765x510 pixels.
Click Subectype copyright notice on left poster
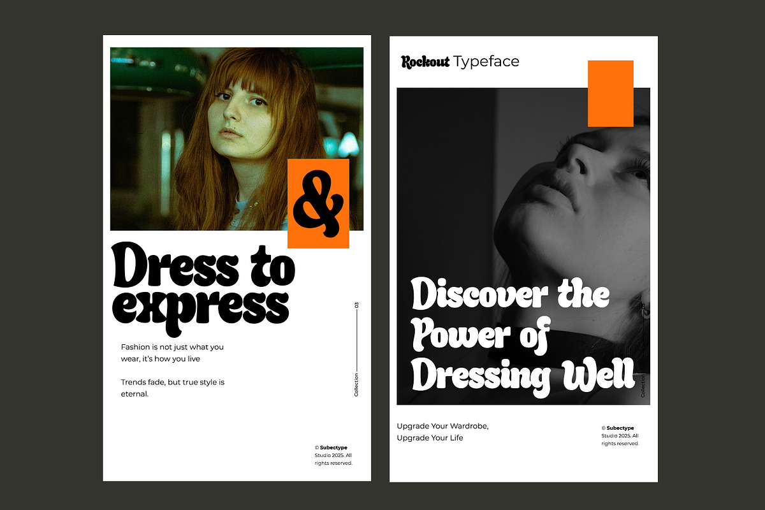333,455
